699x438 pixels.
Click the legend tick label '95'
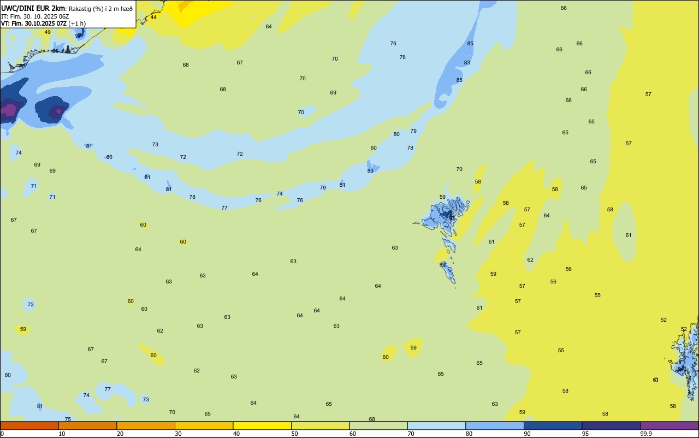(x=585, y=434)
